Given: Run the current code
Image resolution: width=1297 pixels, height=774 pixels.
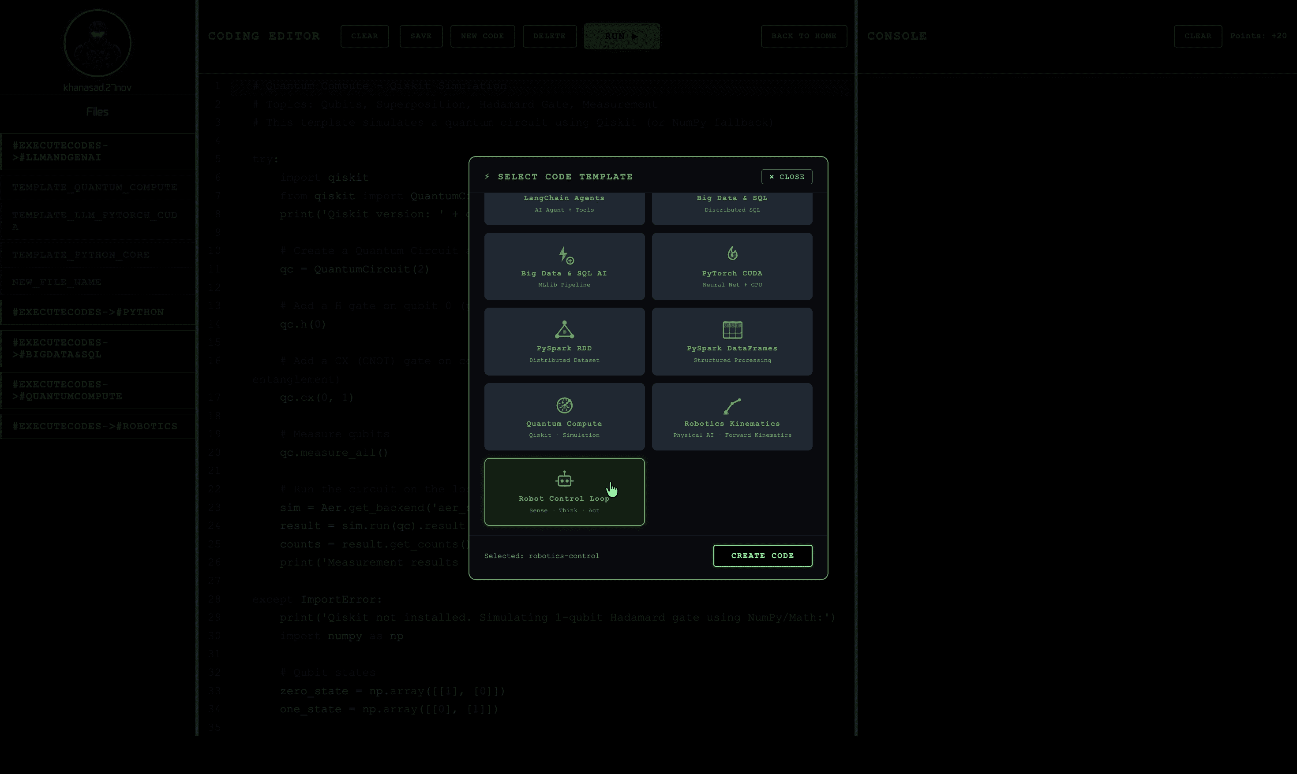Looking at the screenshot, I should [622, 36].
